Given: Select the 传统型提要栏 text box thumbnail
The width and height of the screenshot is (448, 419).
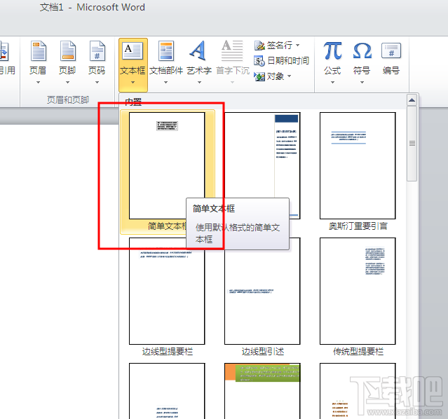Looking at the screenshot, I should click(358, 291).
